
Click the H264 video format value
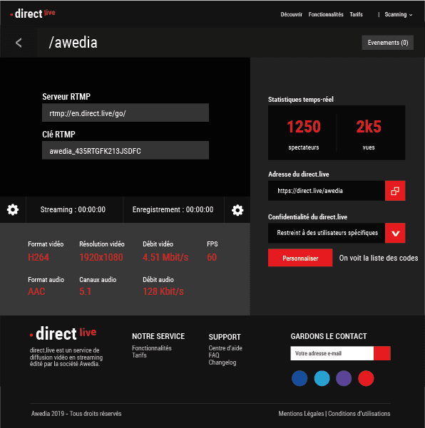tap(39, 257)
